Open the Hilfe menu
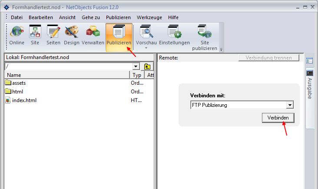Screen dimensions: 318x189 (173, 17)
